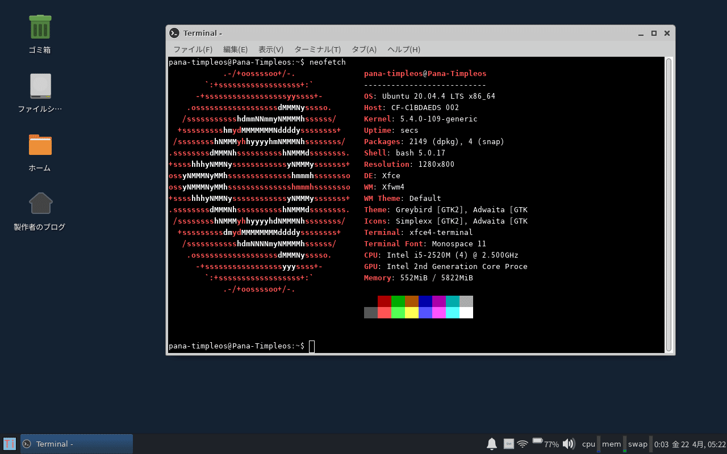Open the ファイル(F) menu

[x=193, y=49]
